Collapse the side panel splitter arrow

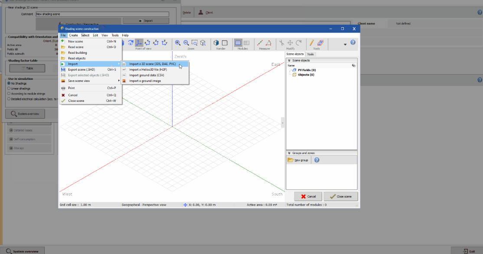(282, 123)
